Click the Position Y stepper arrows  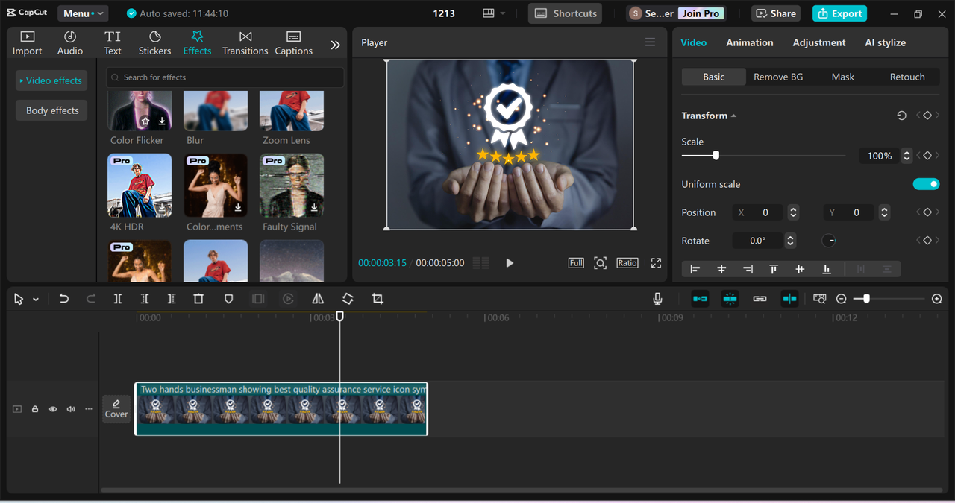tap(884, 212)
